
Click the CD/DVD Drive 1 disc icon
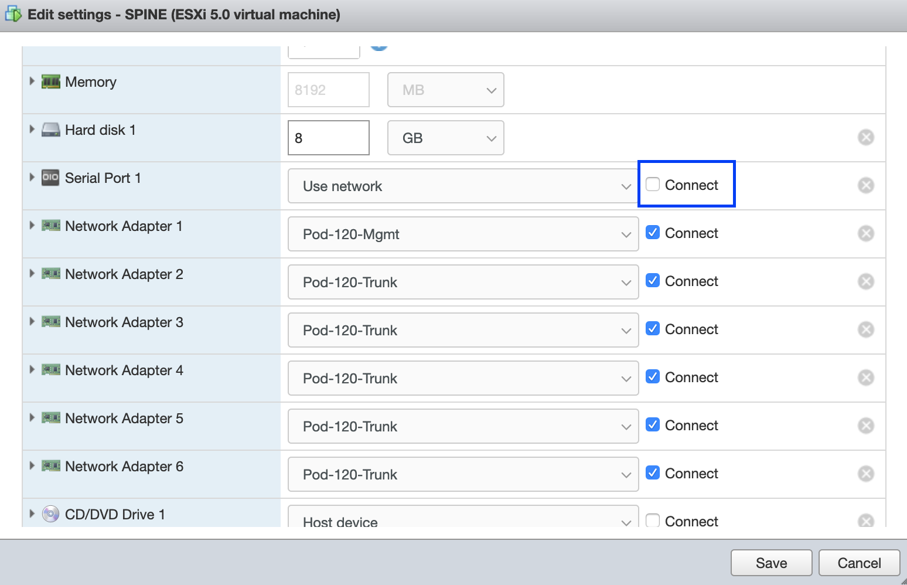point(51,514)
